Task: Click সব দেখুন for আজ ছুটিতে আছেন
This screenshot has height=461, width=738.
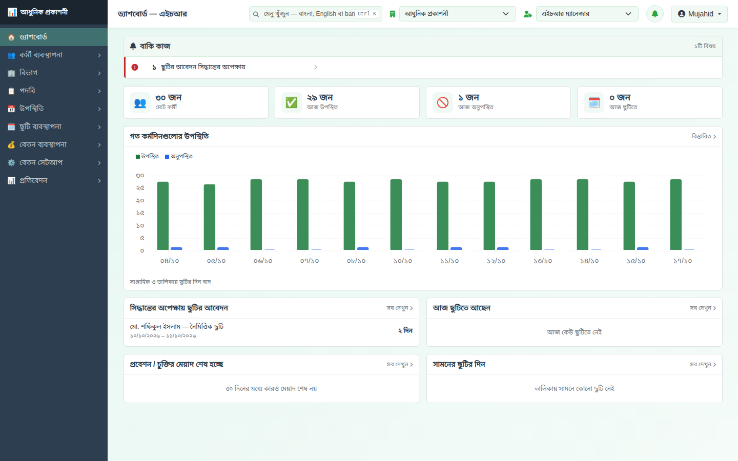Action: 703,308
